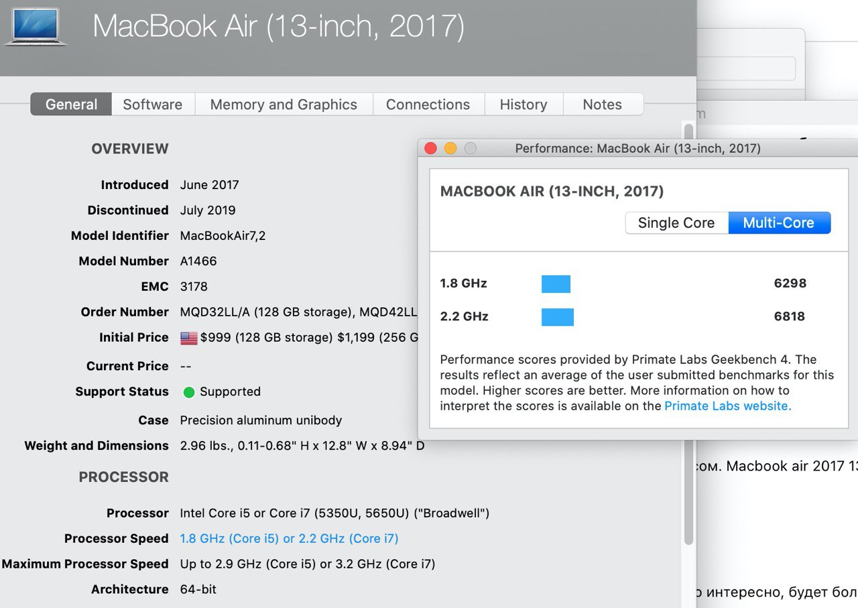This screenshot has width=858, height=608.
Task: Click the MacBook Air (13-inch, 2017) header title
Action: 278,27
